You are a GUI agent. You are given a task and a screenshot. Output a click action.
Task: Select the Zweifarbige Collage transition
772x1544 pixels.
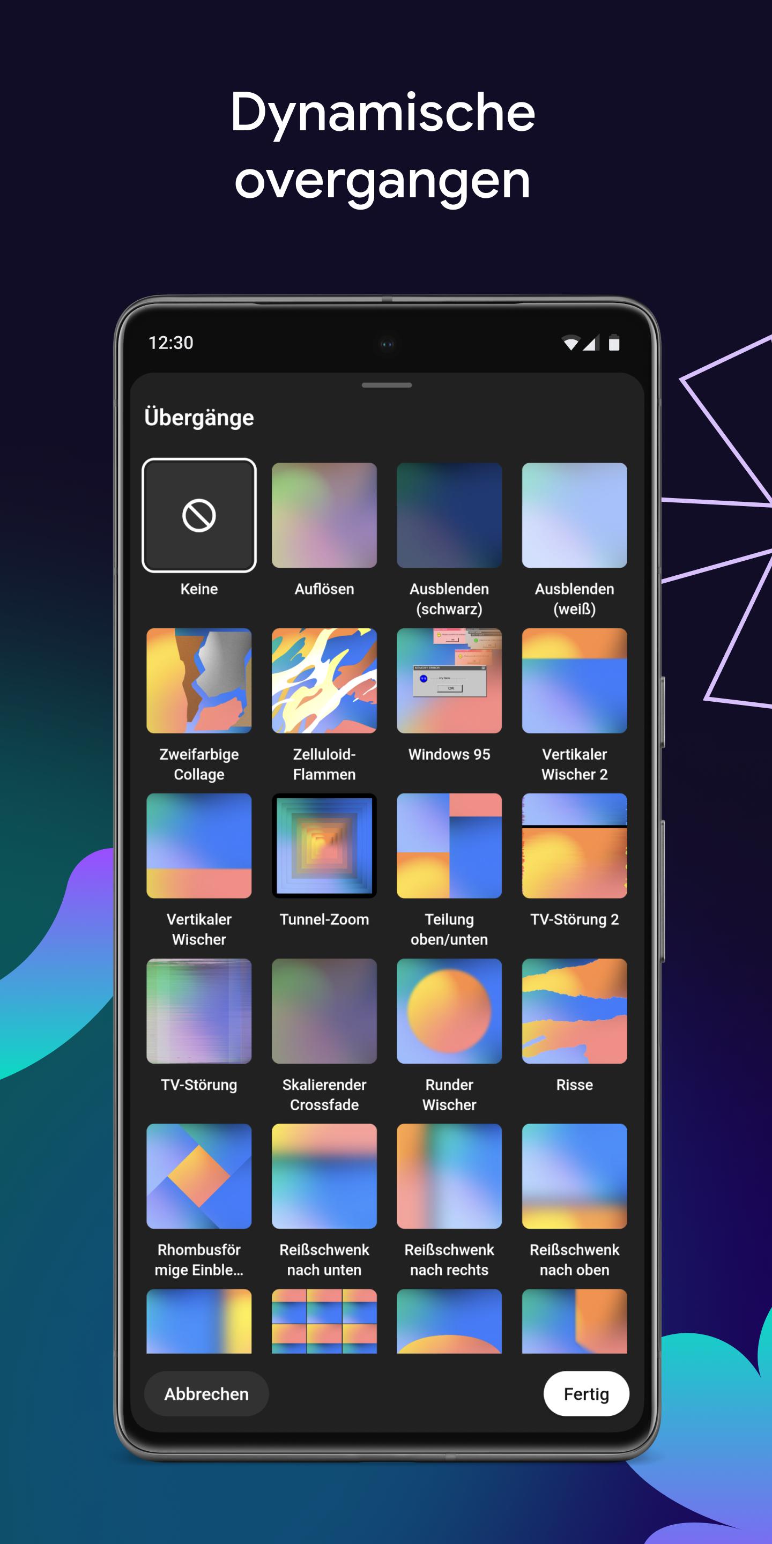pos(199,680)
